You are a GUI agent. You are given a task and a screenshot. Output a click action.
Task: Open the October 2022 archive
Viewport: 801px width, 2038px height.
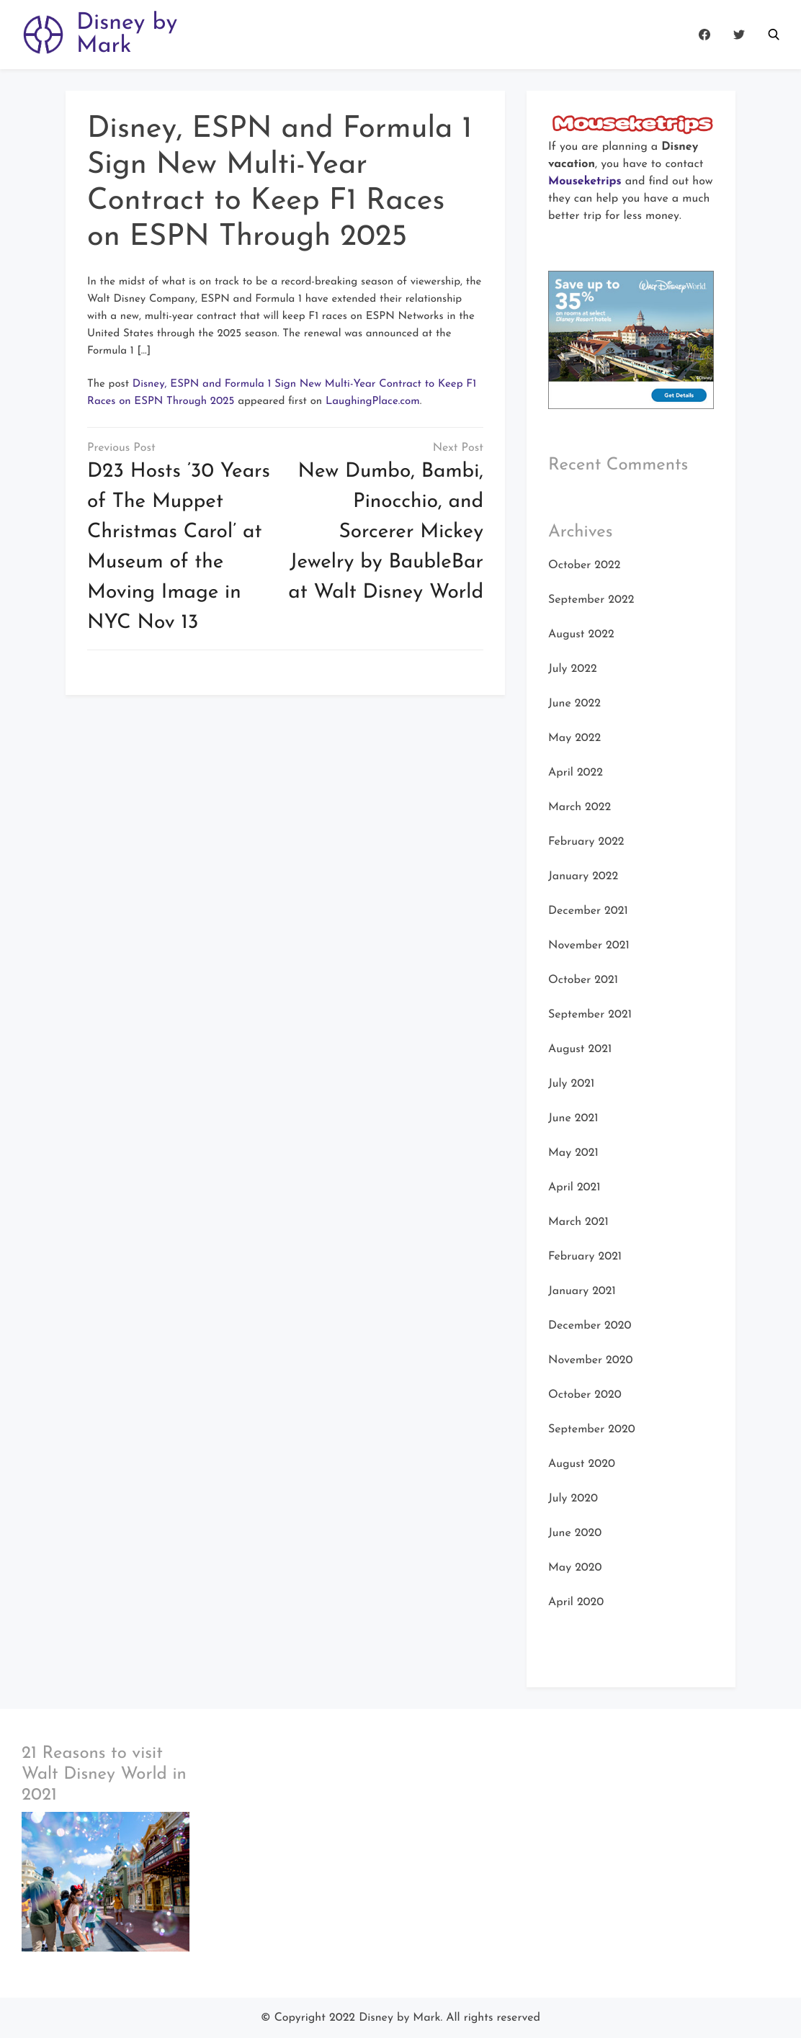(x=584, y=565)
